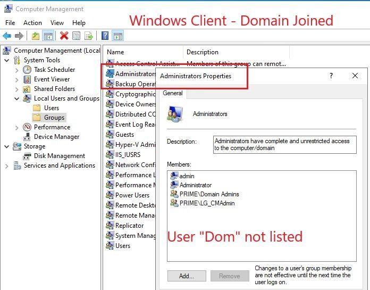Select the Remote Management Users group row
This screenshot has width=370, height=290.
(131, 216)
